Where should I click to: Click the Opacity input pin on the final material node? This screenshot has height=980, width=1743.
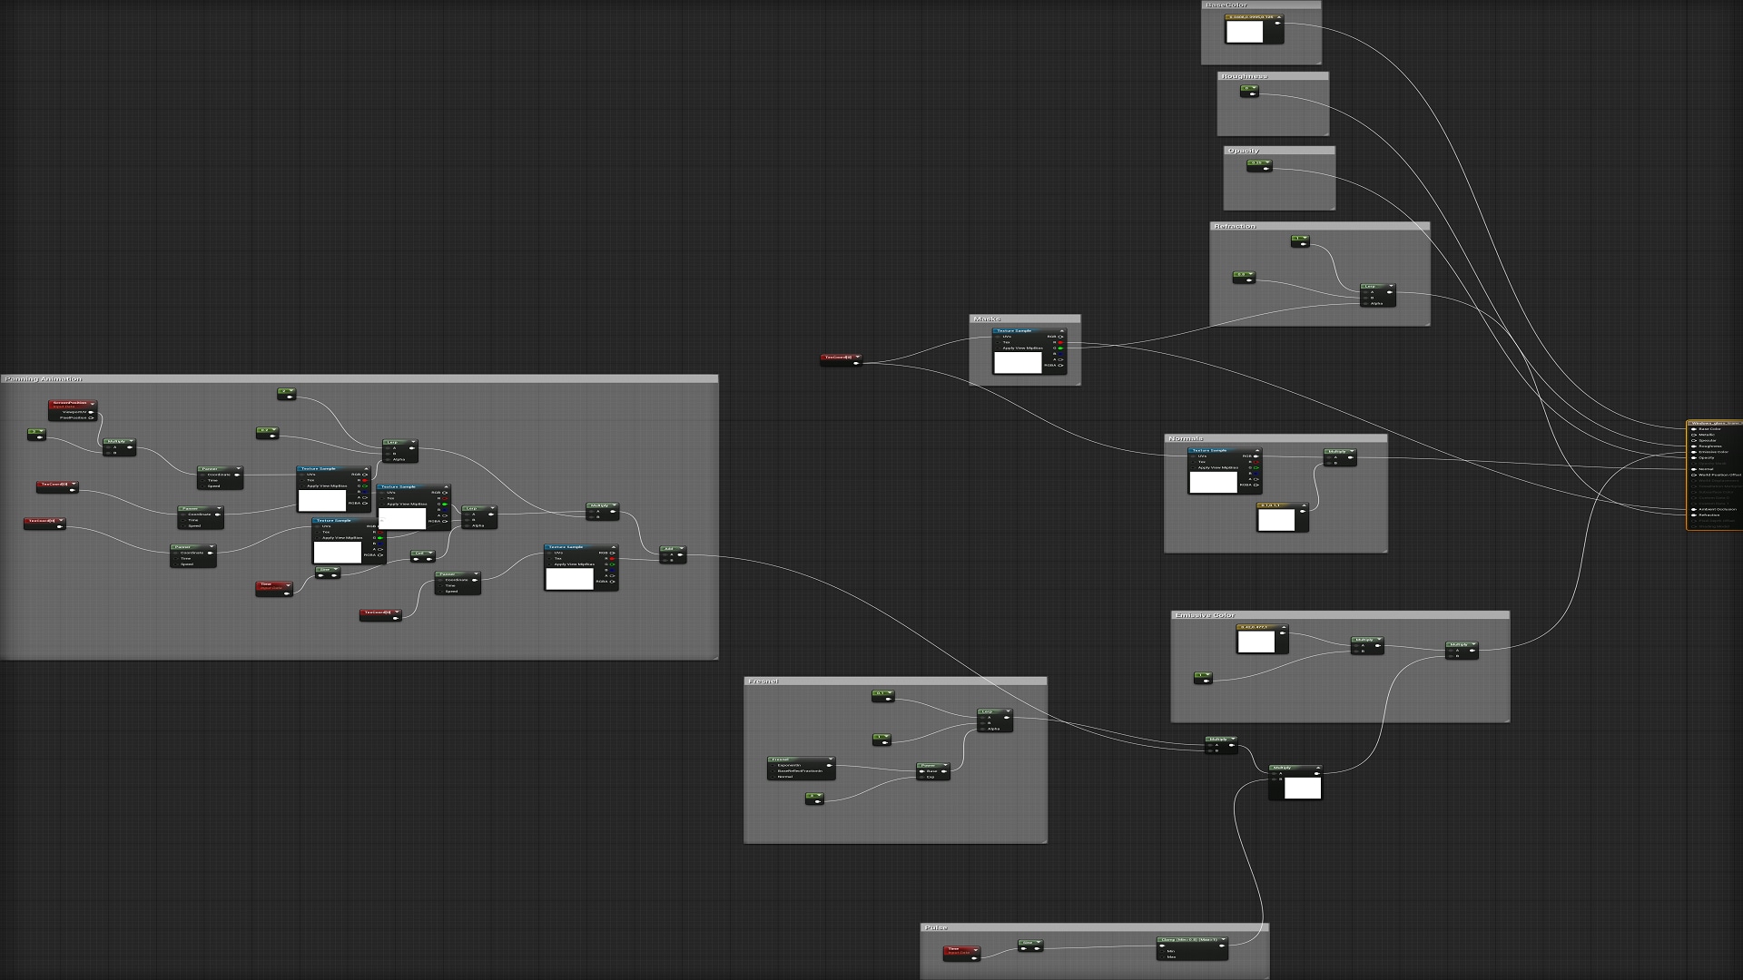click(1694, 457)
